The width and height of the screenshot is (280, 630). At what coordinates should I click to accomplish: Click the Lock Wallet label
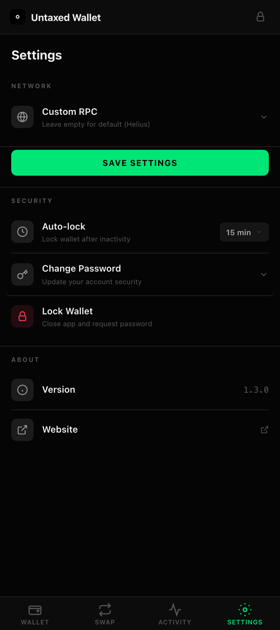point(68,311)
